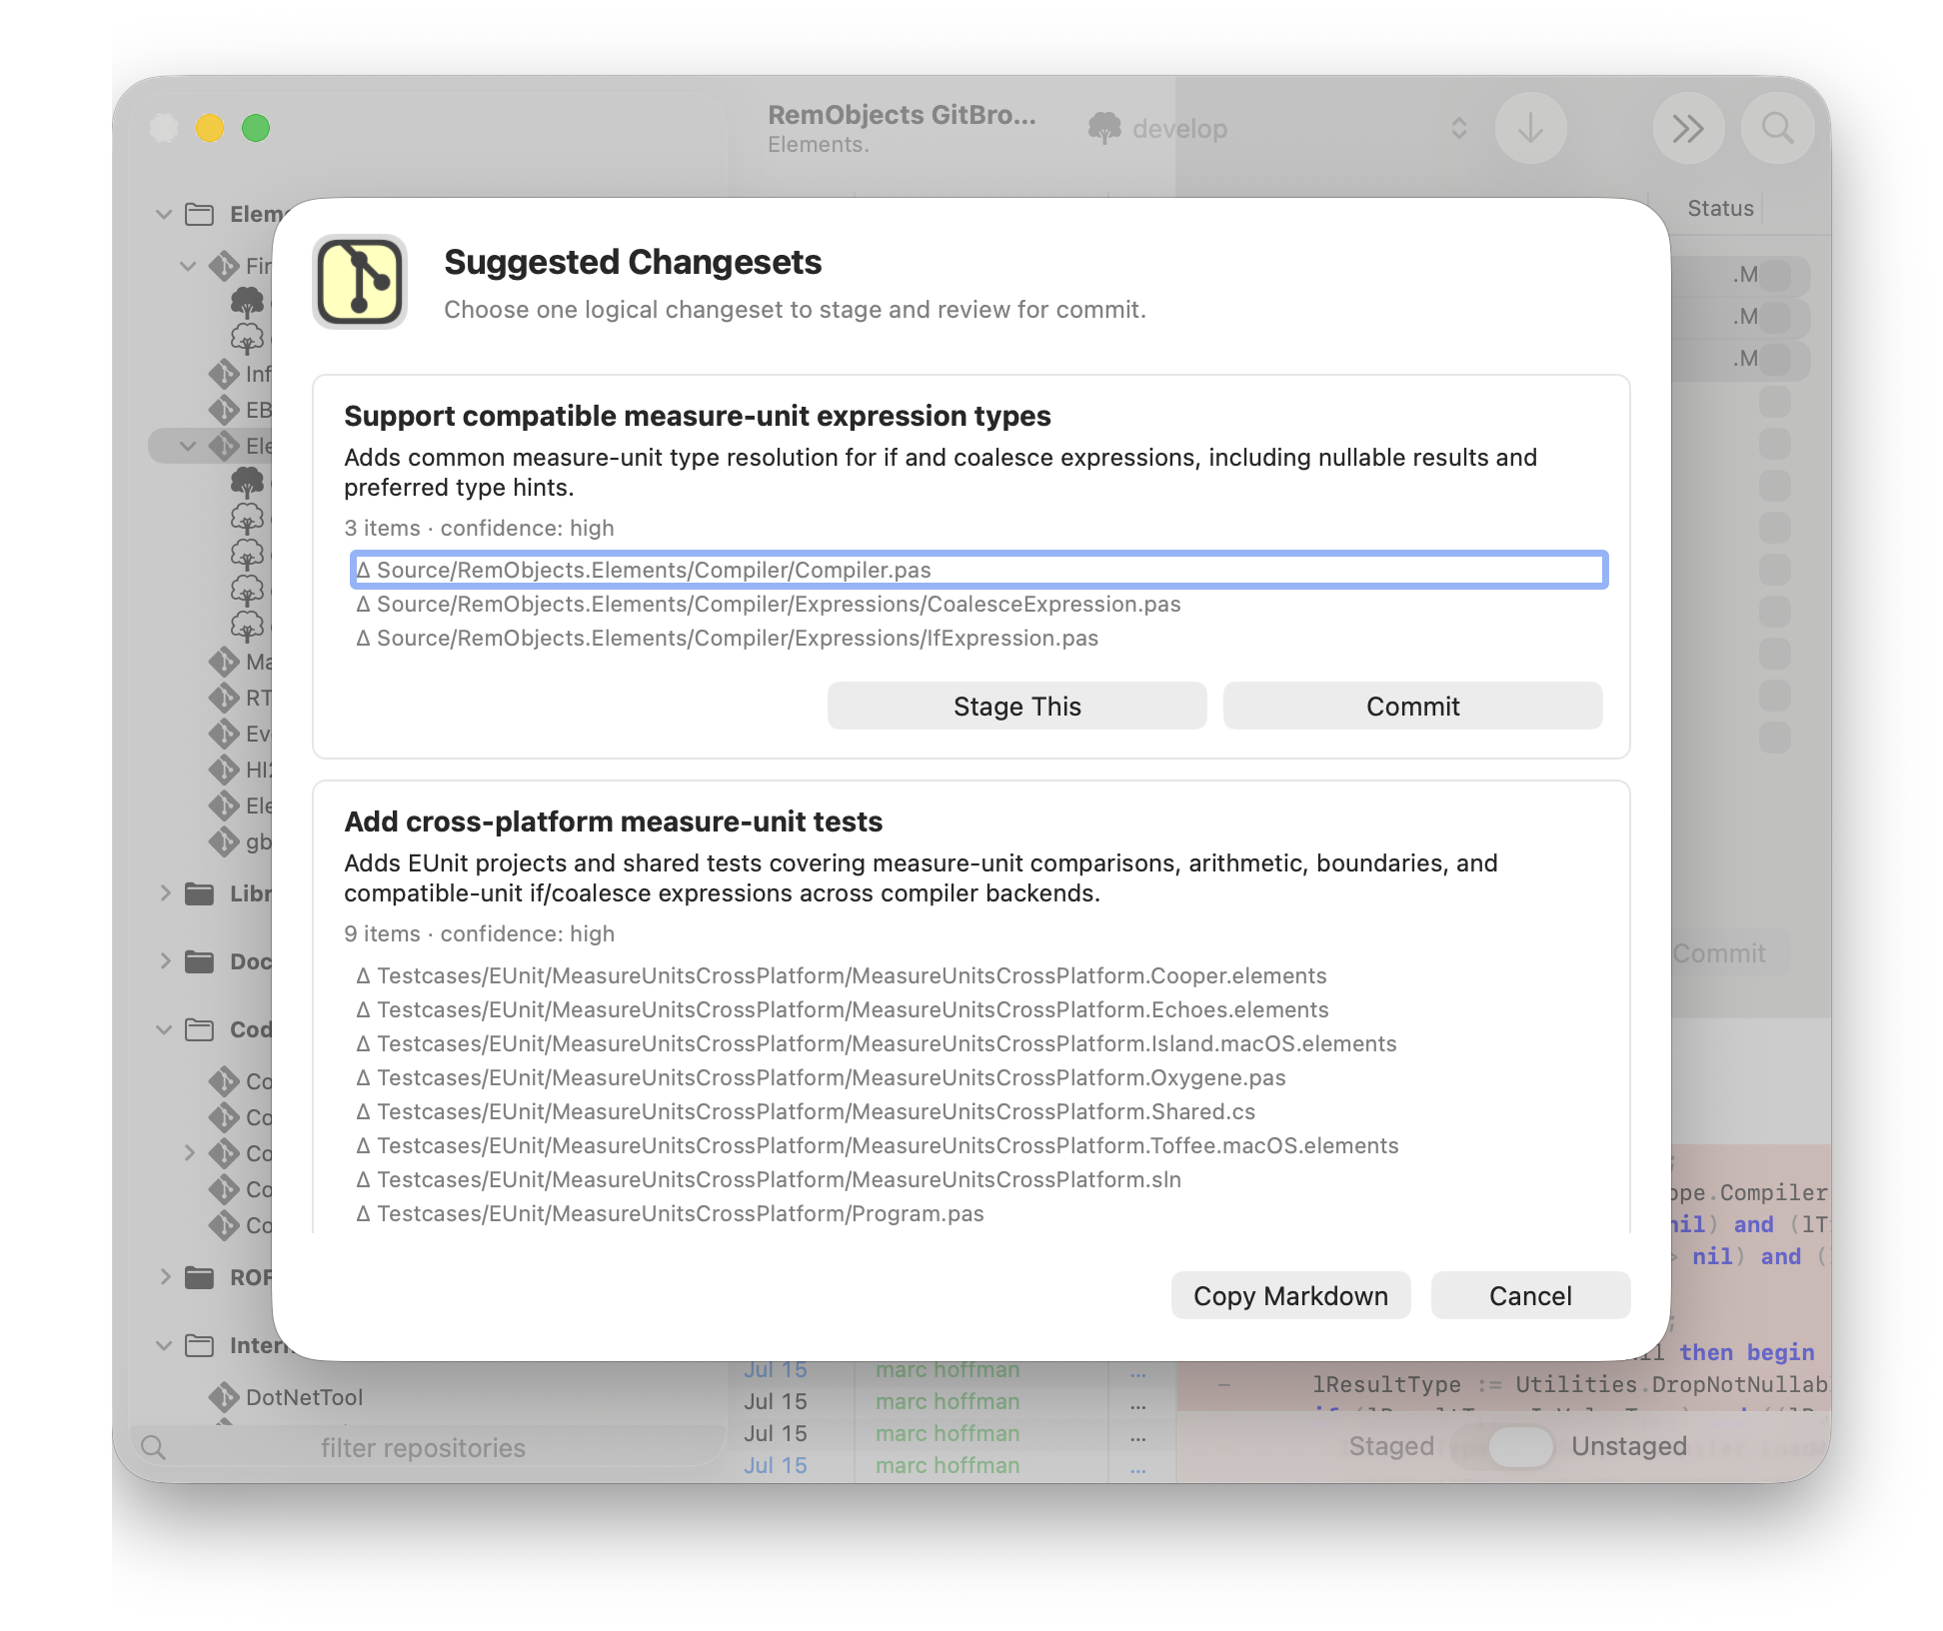Toggle the Staged/Unstaged switch

coord(1502,1446)
